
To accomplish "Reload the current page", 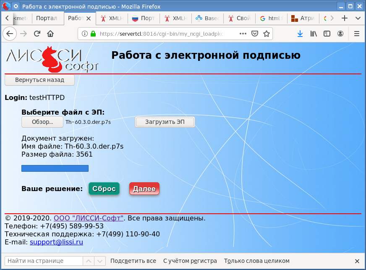I will (x=37, y=34).
